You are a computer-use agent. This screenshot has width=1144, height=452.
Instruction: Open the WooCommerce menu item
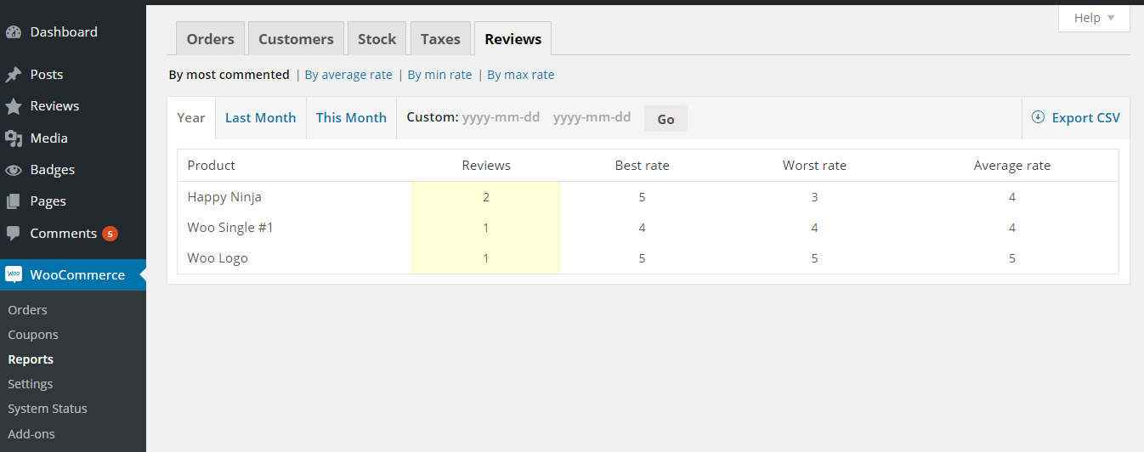click(x=72, y=274)
